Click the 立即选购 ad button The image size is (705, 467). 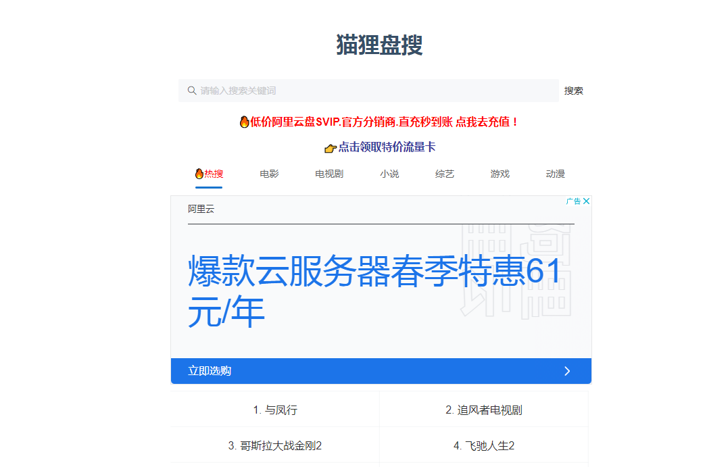point(381,371)
